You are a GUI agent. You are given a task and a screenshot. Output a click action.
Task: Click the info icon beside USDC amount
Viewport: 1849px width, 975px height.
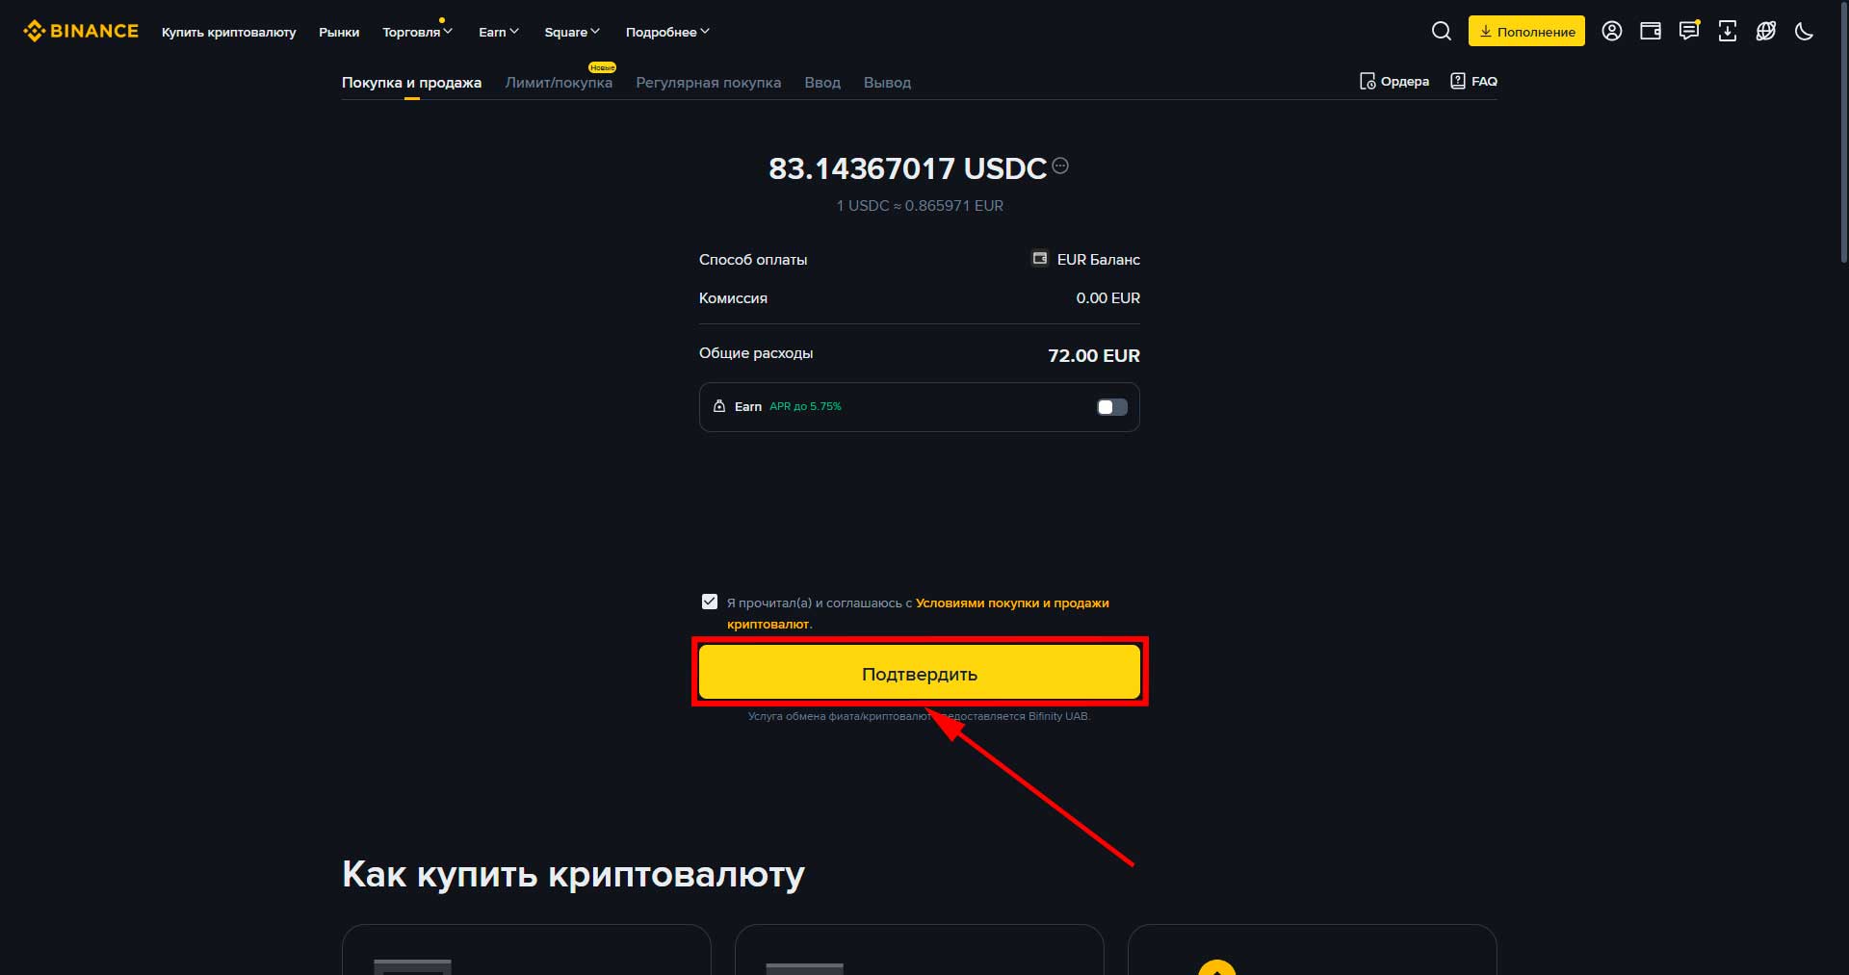click(1060, 166)
